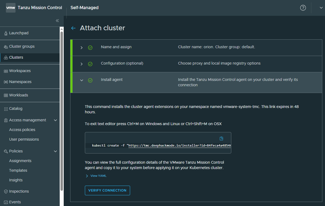Click the Events calendar icon
This screenshot has height=206, width=325.
coord(6,202)
